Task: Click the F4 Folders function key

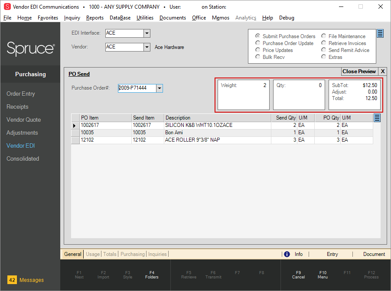Action: [x=152, y=275]
